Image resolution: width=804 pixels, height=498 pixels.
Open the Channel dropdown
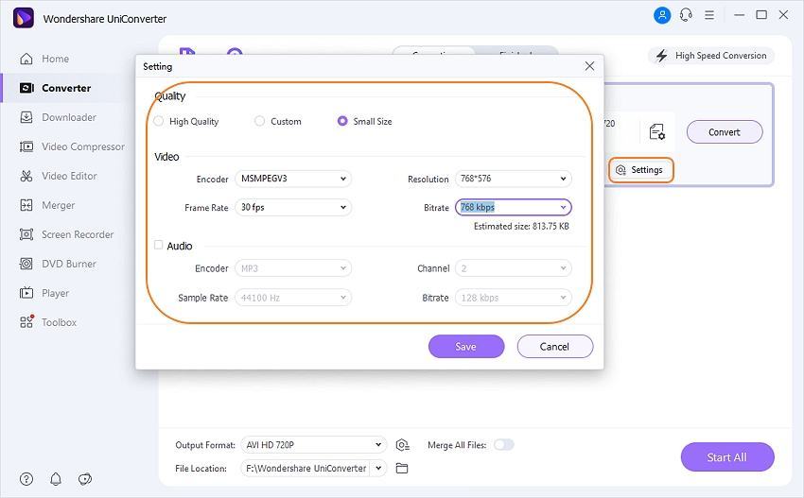coord(514,268)
